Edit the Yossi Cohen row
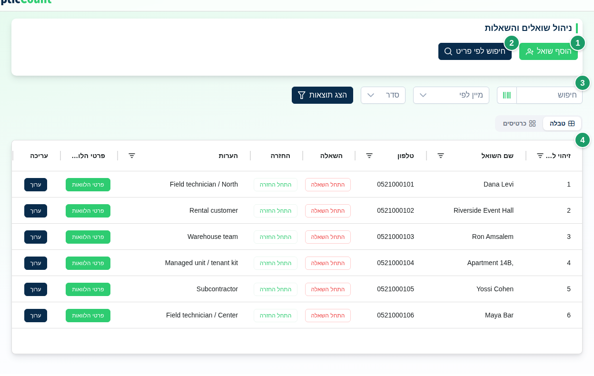The image size is (594, 376). (x=36, y=289)
